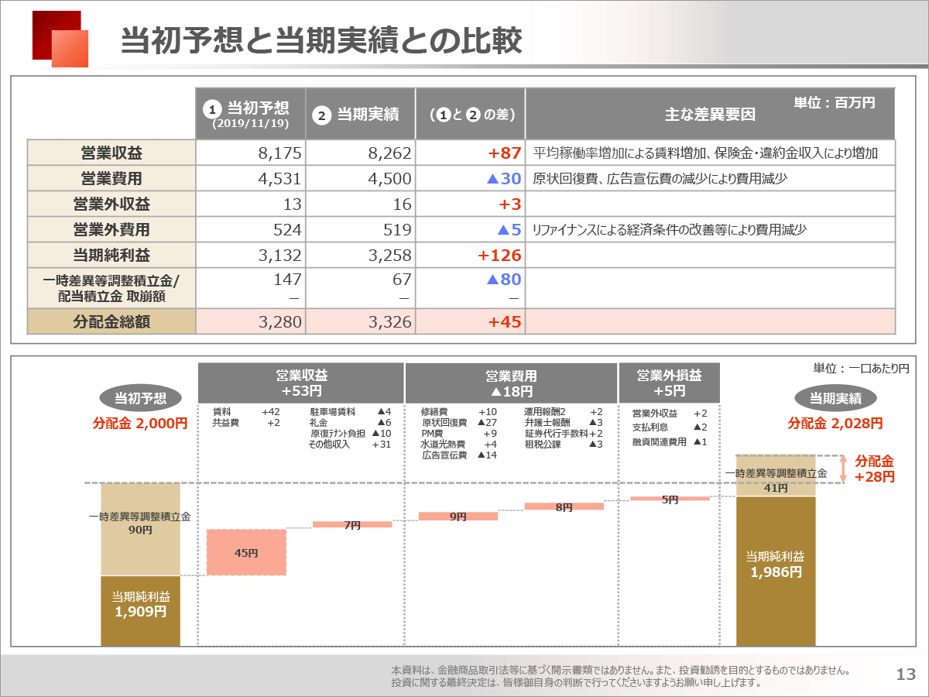929x697 pixels.
Task: Click the value 8,175 in the table
Action: point(279,153)
